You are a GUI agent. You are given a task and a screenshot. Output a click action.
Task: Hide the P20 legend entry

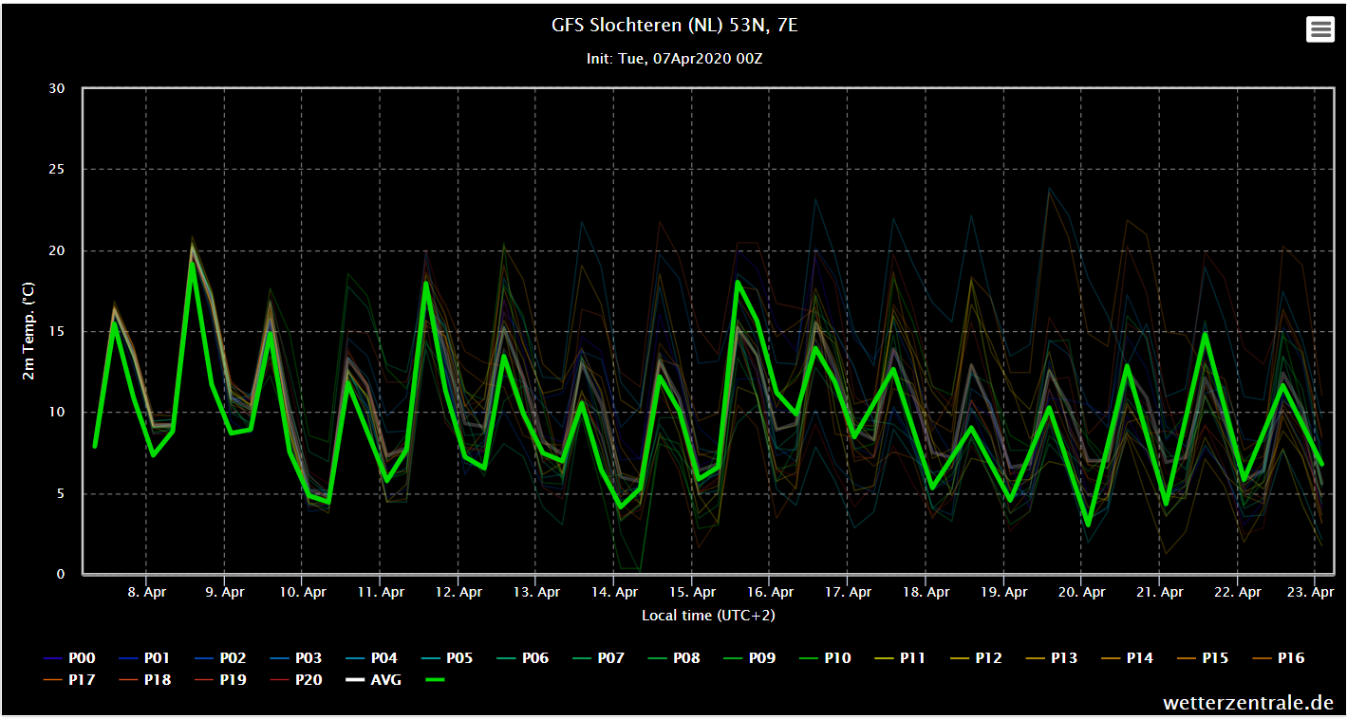click(295, 679)
